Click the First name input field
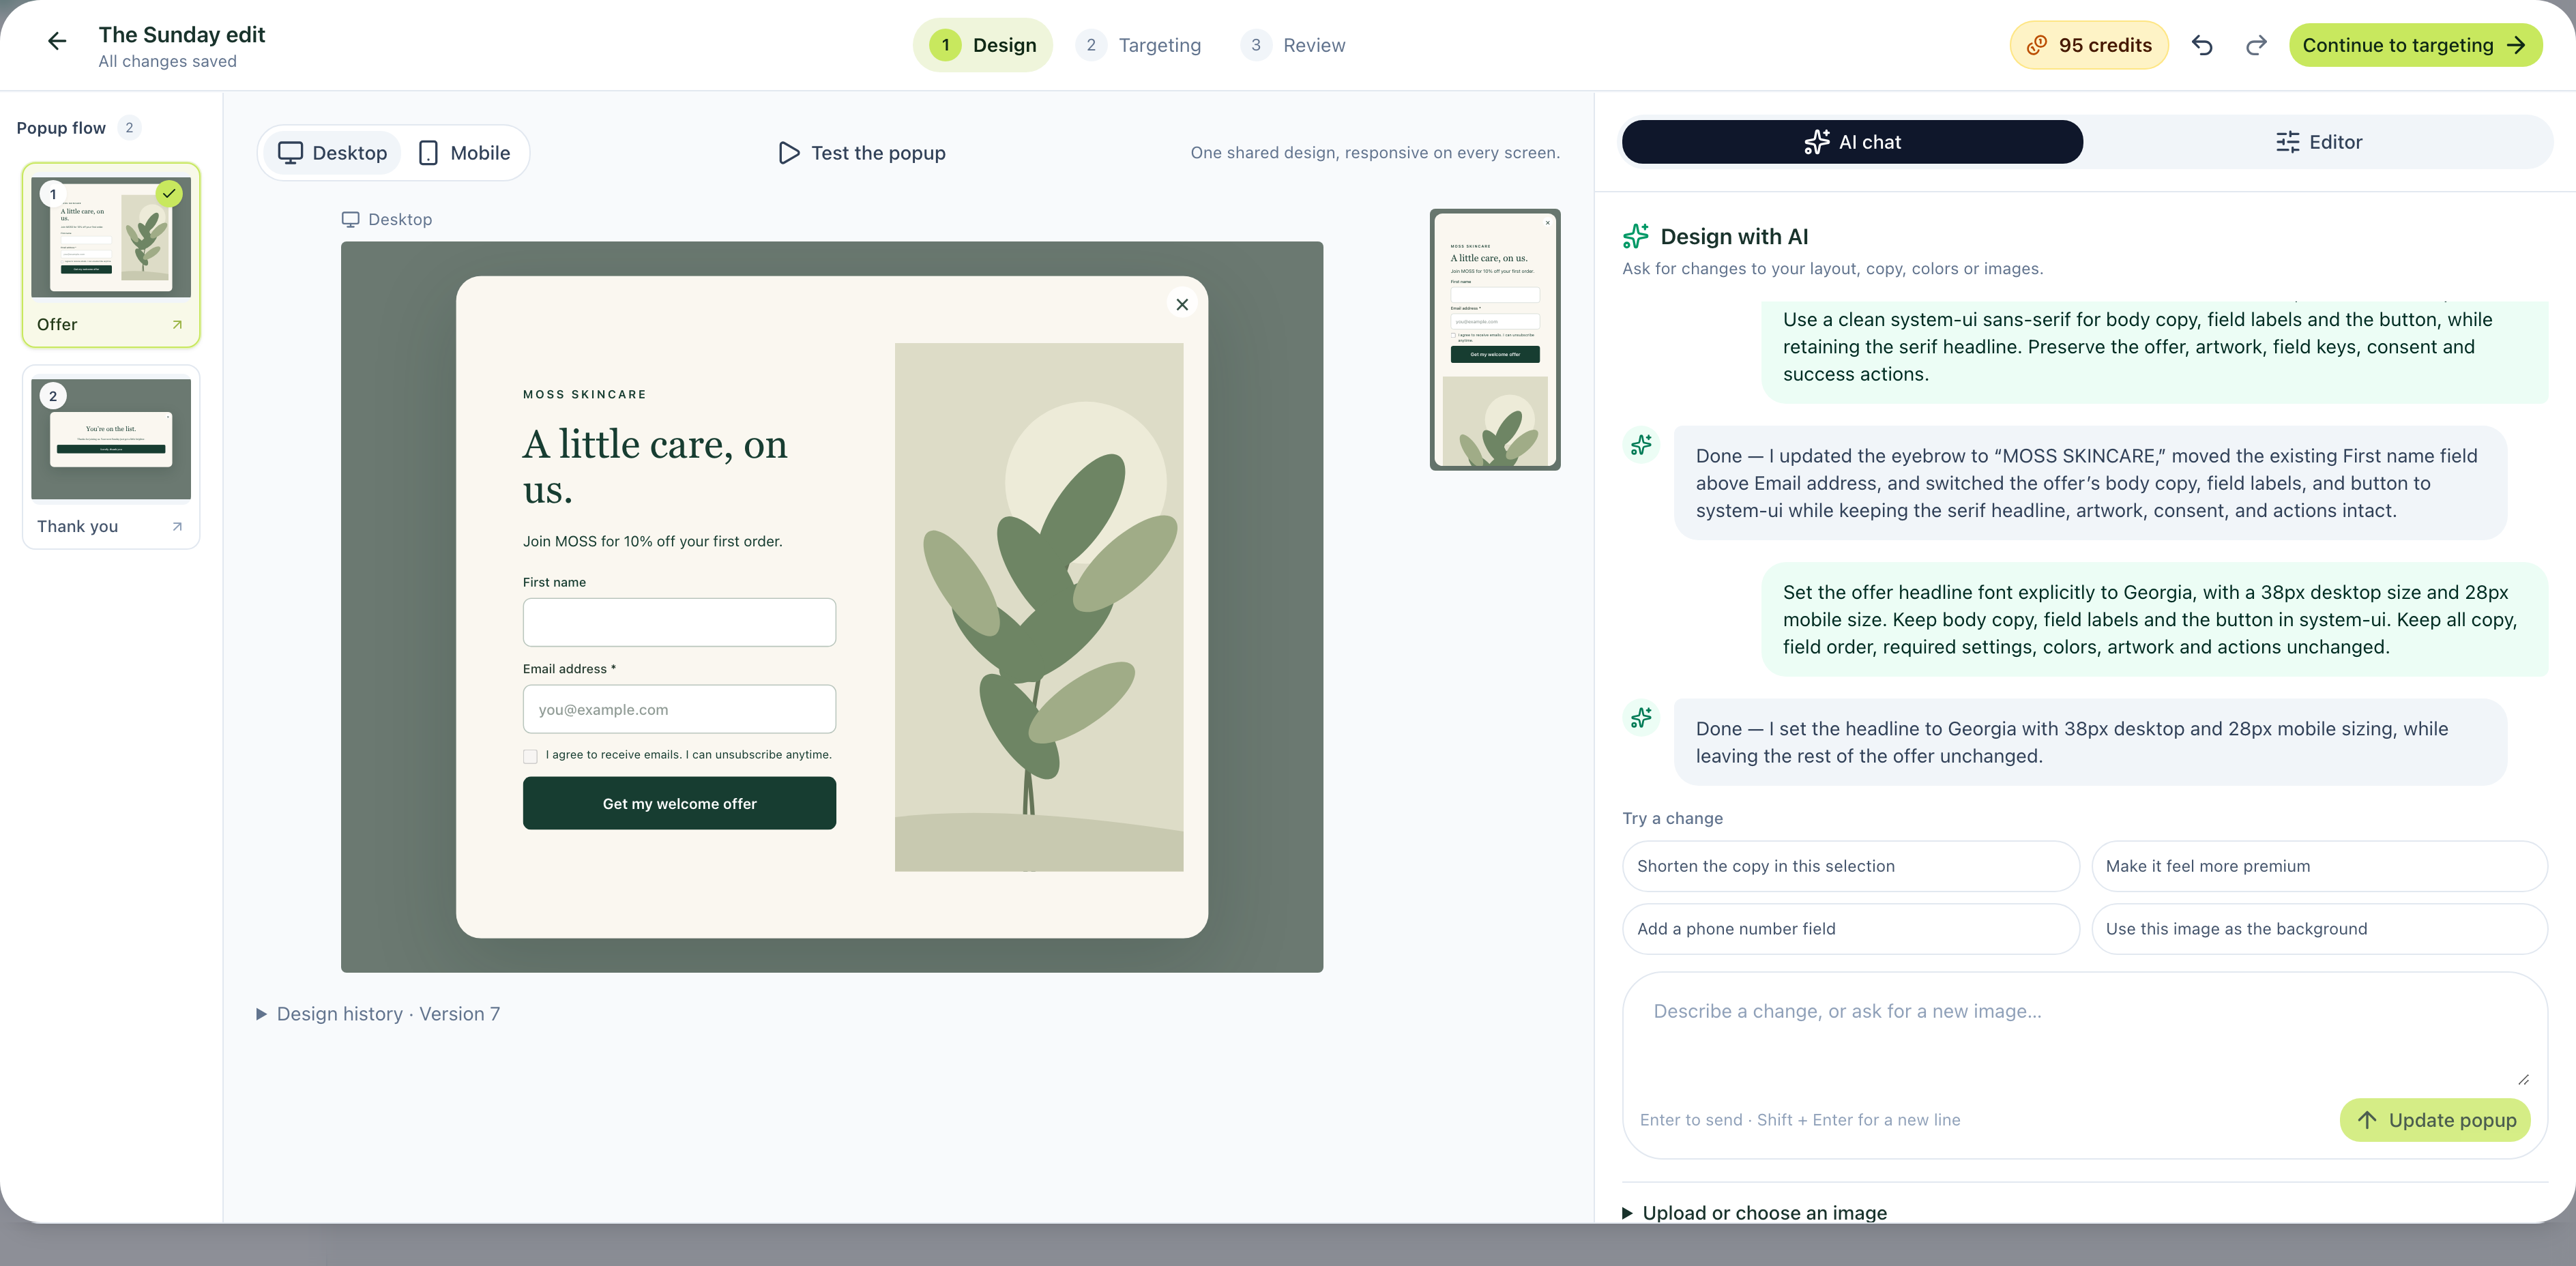Image resolution: width=2576 pixels, height=1266 pixels. 679,622
